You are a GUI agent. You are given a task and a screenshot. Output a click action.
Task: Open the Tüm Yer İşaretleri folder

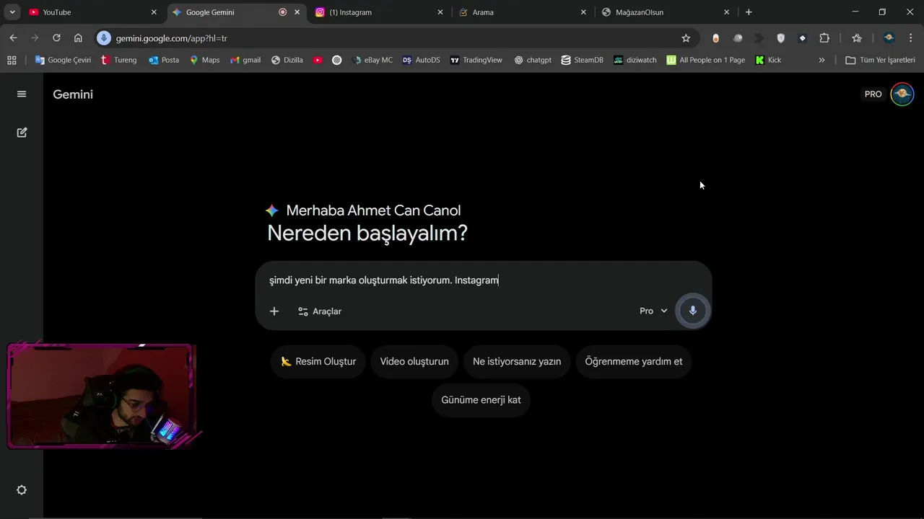coord(881,60)
